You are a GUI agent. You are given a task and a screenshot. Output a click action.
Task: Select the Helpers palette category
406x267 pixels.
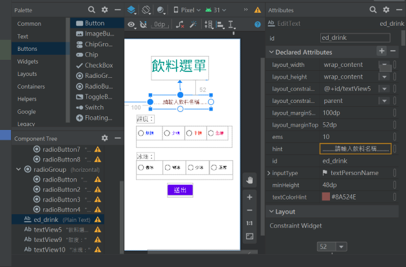coord(26,99)
